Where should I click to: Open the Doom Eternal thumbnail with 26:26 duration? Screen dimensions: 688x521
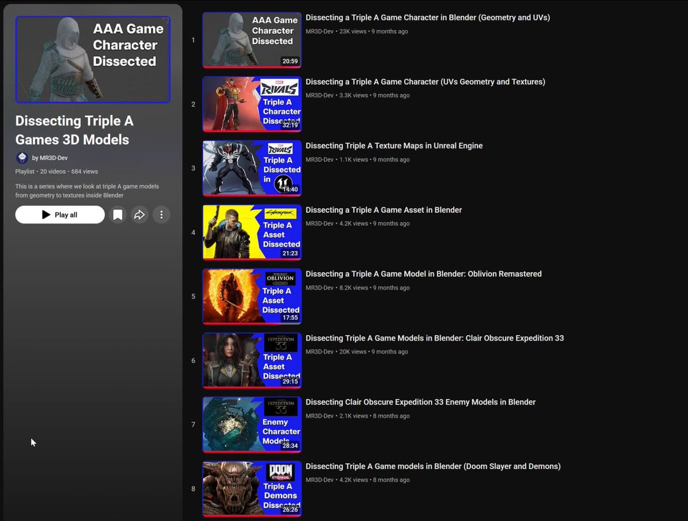[x=252, y=489]
